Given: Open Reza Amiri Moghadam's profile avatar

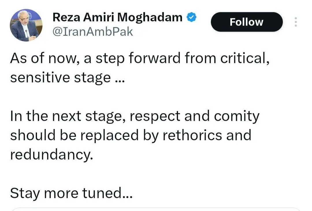Looking at the screenshot, I should 26,25.
